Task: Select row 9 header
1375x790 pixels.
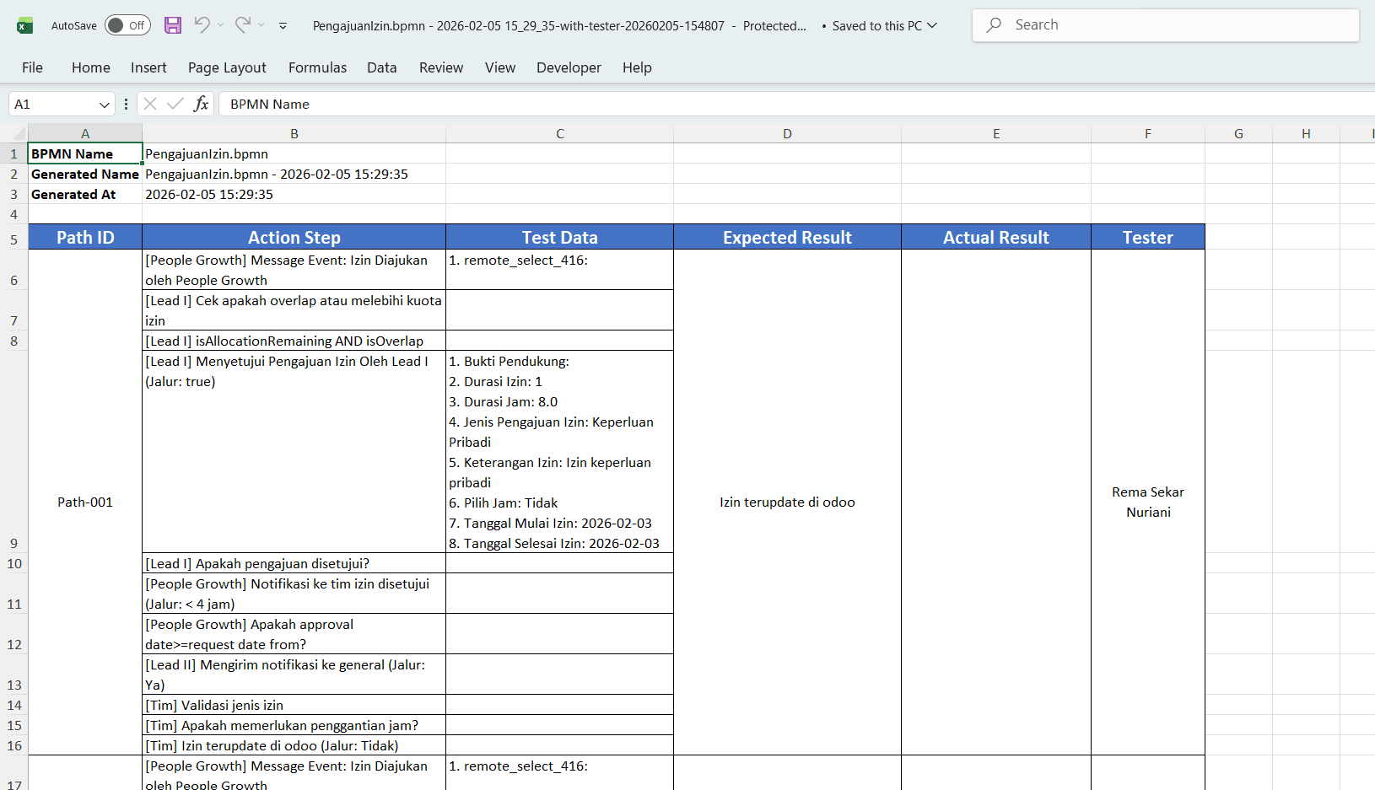Action: pyautogui.click(x=13, y=542)
